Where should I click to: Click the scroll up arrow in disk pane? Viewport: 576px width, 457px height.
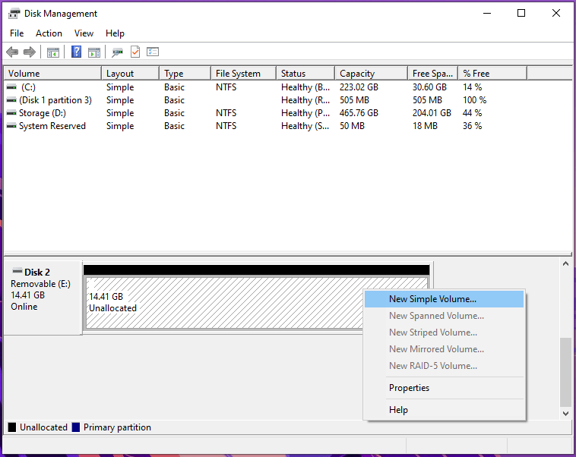click(565, 263)
